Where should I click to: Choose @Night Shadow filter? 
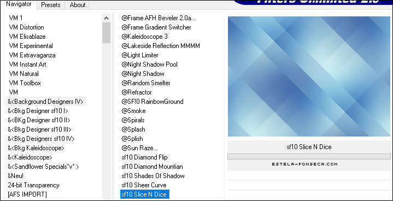(x=143, y=74)
